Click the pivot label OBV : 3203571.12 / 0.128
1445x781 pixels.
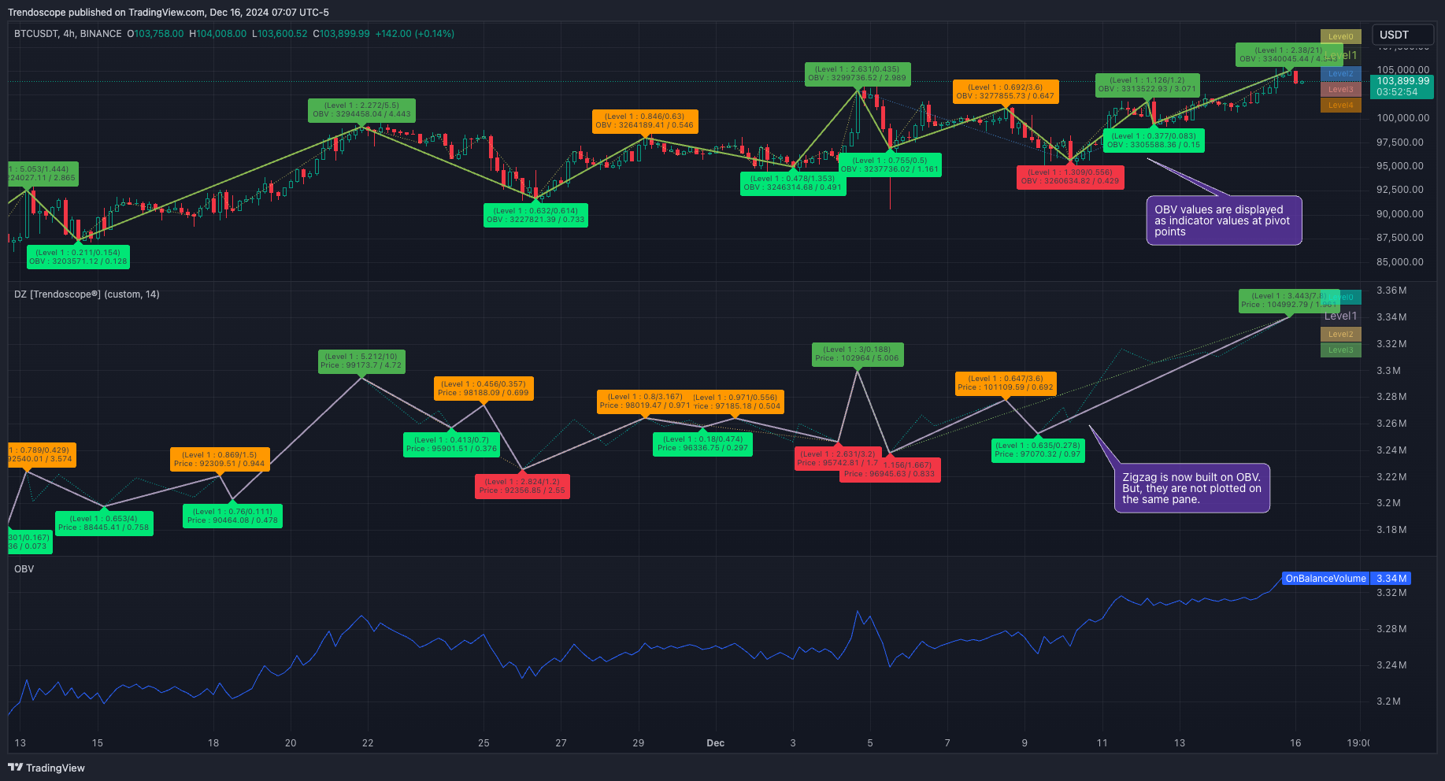78,257
